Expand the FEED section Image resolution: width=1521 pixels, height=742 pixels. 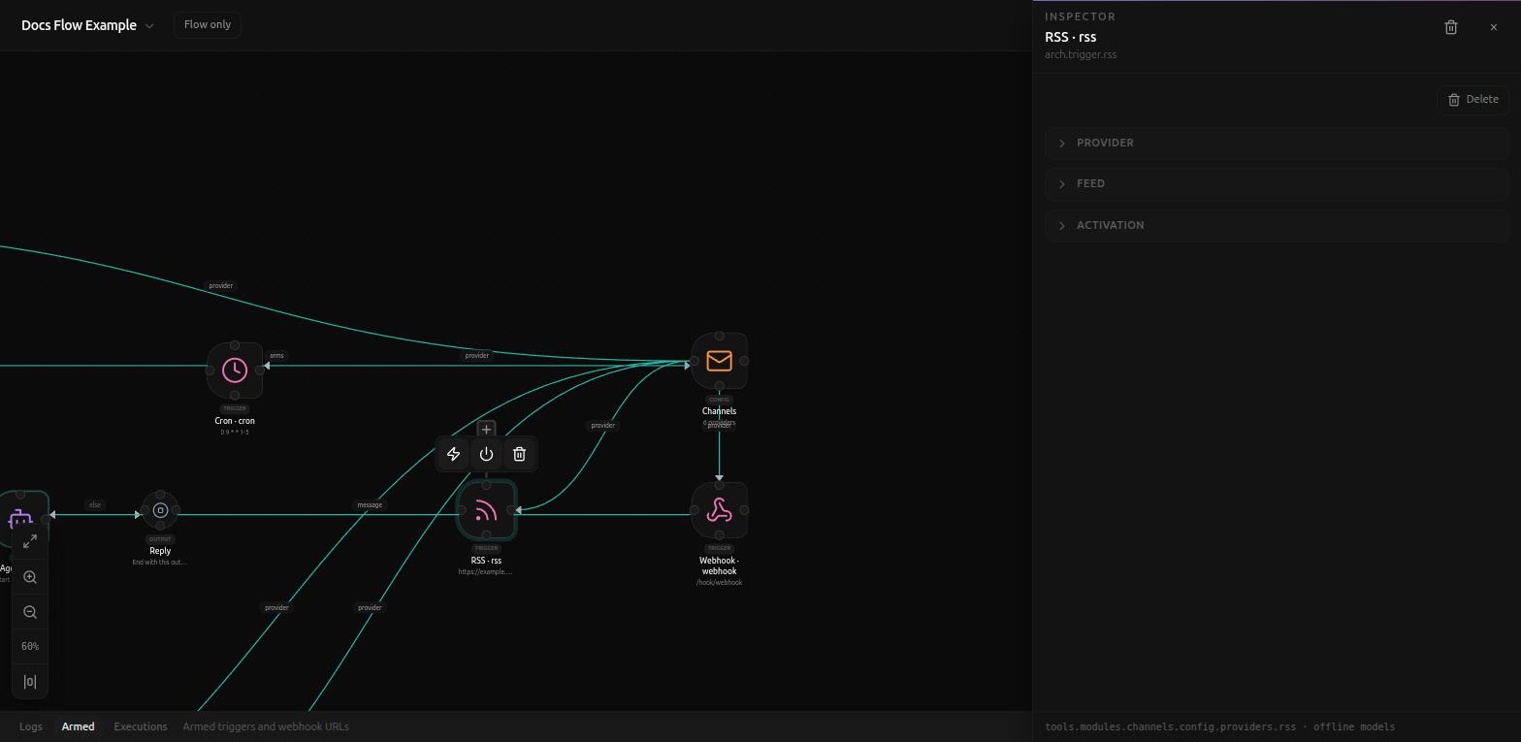(x=1277, y=183)
